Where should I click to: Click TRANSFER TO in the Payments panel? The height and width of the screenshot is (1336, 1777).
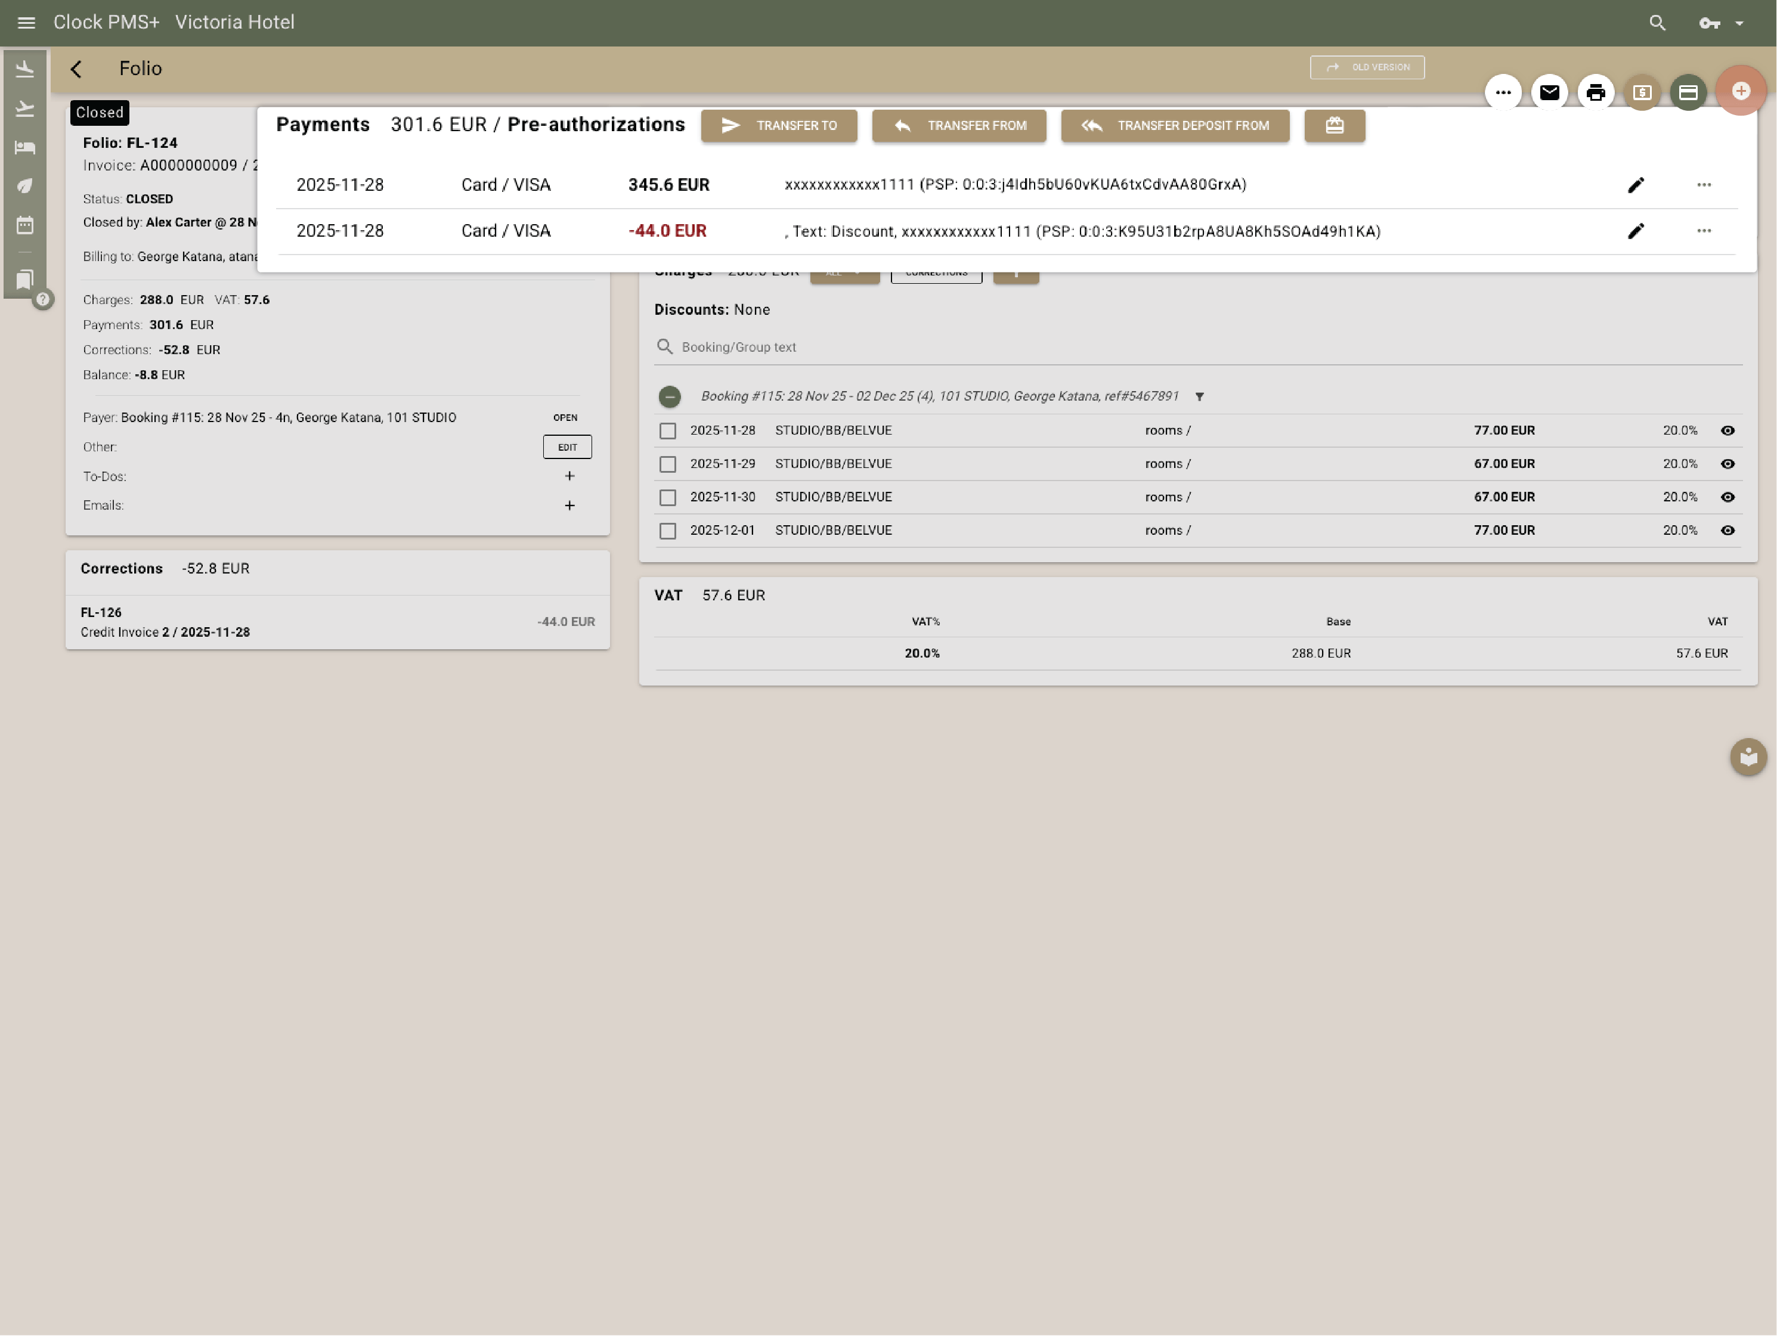(x=778, y=125)
